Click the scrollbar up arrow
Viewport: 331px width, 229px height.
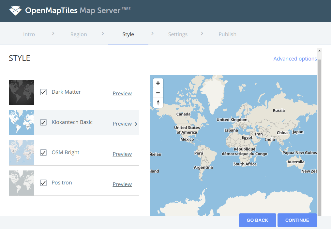tap(319, 51)
